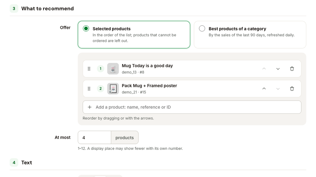
Task: Choose 'Best products of a category' option
Action: tap(250, 35)
